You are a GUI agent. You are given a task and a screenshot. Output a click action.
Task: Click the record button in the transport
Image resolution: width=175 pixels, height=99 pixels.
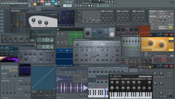(43, 4)
